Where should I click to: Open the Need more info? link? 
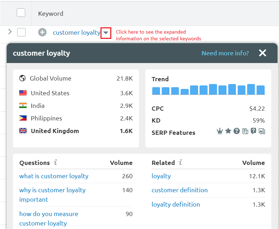point(225,53)
